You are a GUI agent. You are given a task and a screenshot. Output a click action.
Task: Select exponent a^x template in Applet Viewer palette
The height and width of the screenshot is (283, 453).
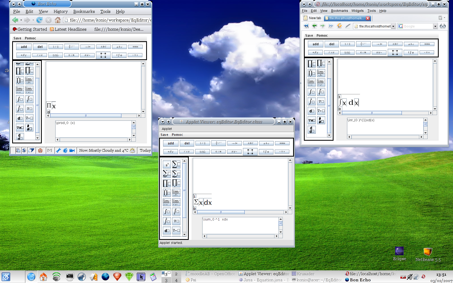(x=167, y=164)
